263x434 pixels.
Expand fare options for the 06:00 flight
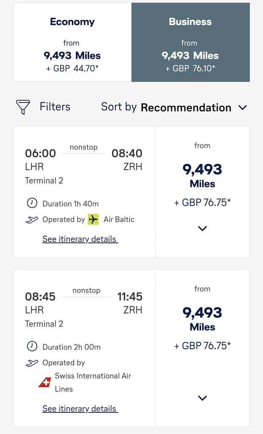coord(202,228)
